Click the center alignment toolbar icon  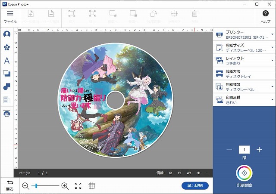click(x=174, y=13)
